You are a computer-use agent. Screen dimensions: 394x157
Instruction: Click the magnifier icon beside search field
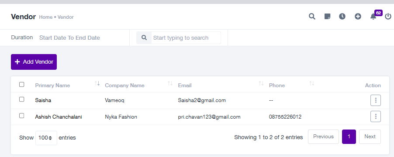[x=144, y=38]
